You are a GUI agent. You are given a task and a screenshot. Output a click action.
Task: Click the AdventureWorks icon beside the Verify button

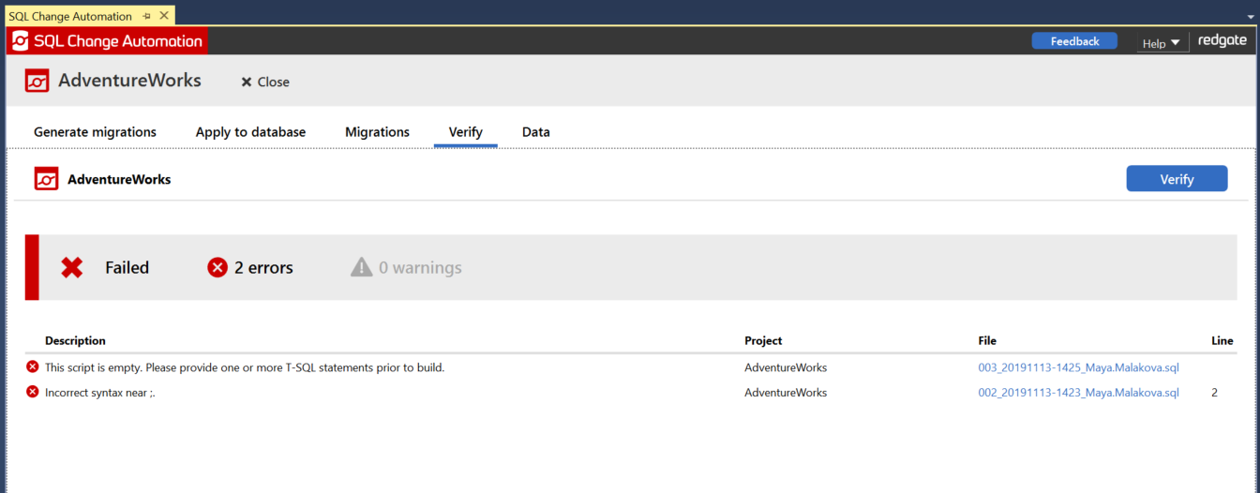click(46, 179)
